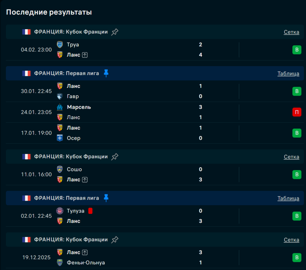Pin the Кубок Франции header above the Сошо match
Viewport: 306px width, 270px height.
115,157
